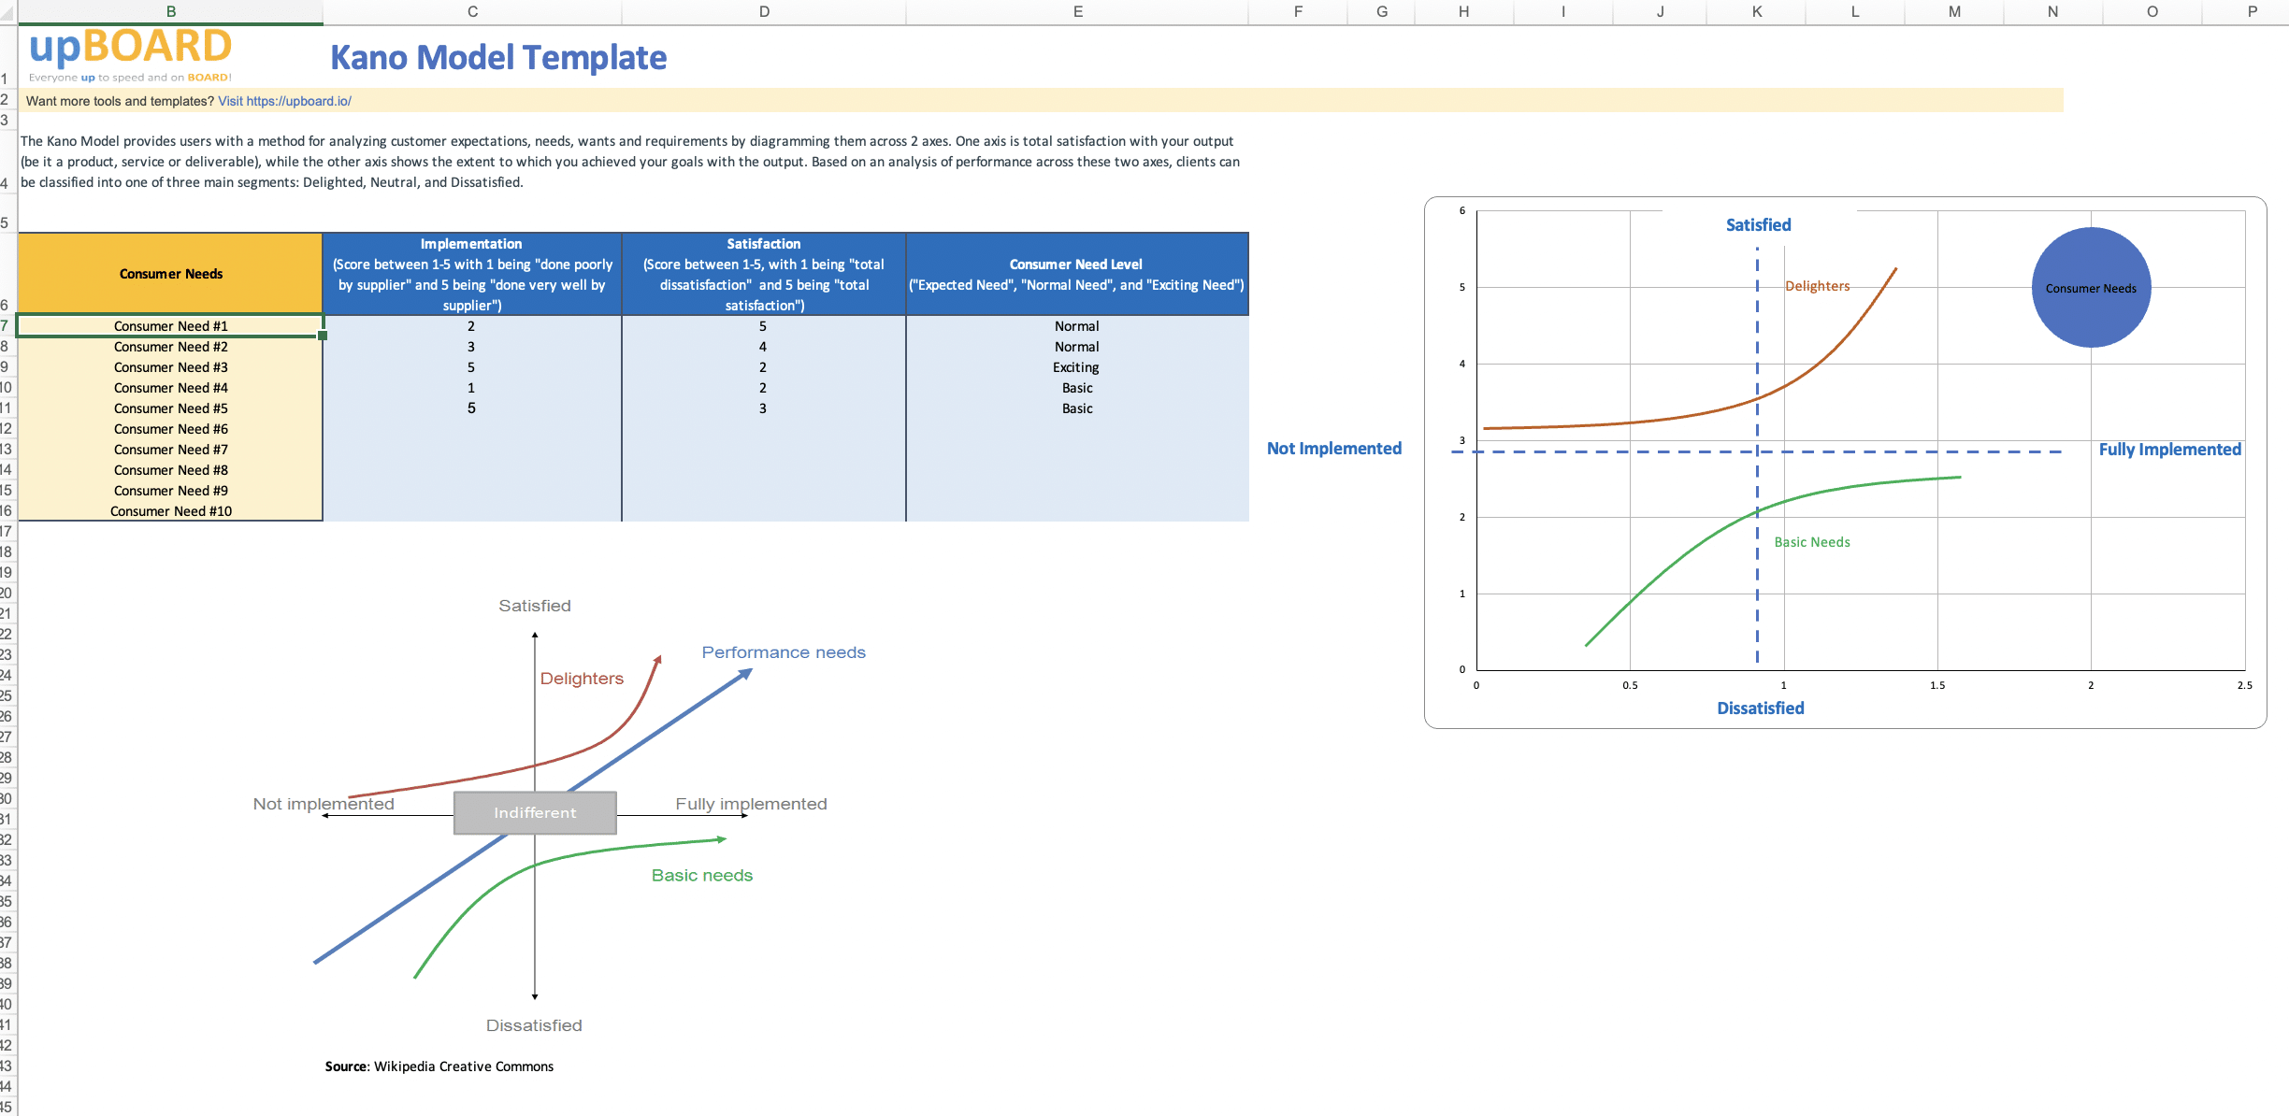The height and width of the screenshot is (1116, 2289).
Task: Select row 10 header
Action: pyautogui.click(x=7, y=388)
